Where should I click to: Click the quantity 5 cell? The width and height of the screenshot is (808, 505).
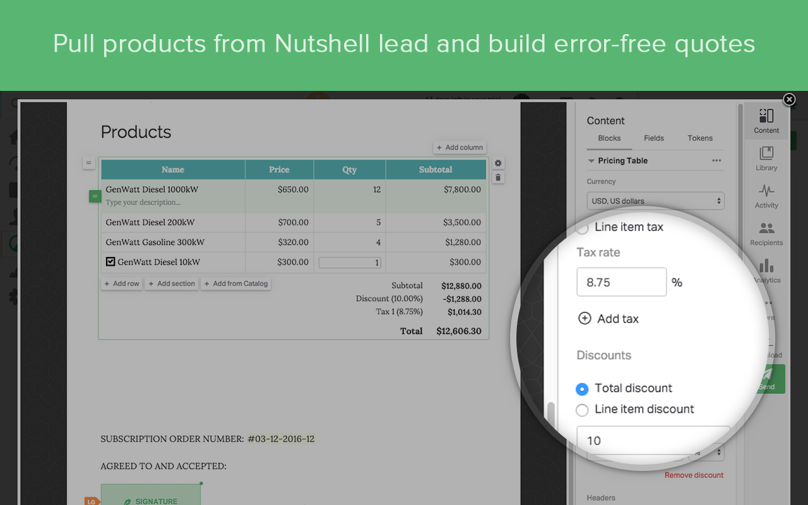click(378, 222)
